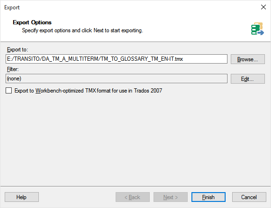Click the "Specify export options" description text

(x=82, y=30)
